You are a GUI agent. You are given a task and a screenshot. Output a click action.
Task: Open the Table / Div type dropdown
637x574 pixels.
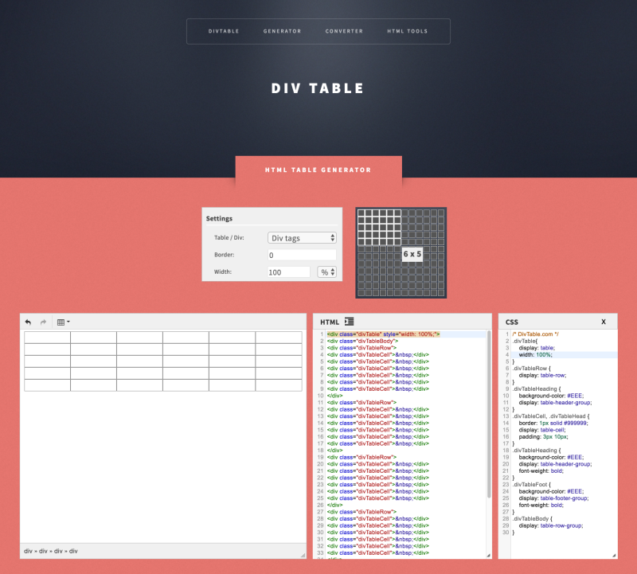coord(302,238)
